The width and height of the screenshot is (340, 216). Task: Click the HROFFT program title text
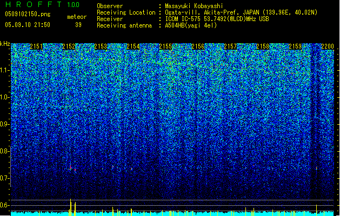34,4
